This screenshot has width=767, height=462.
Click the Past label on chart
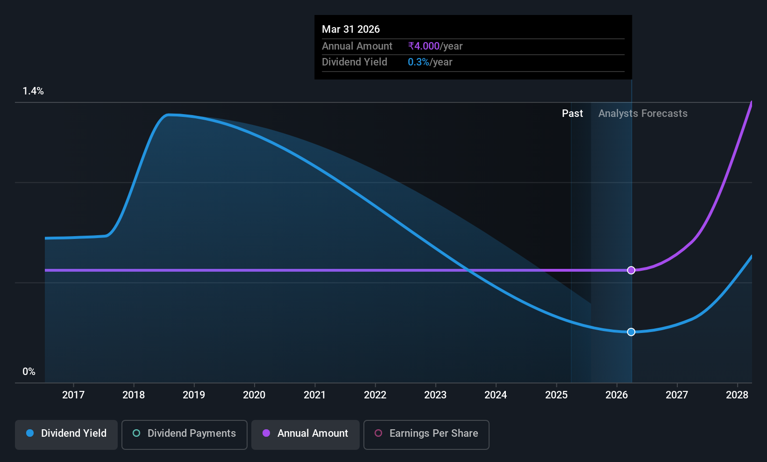(x=572, y=114)
